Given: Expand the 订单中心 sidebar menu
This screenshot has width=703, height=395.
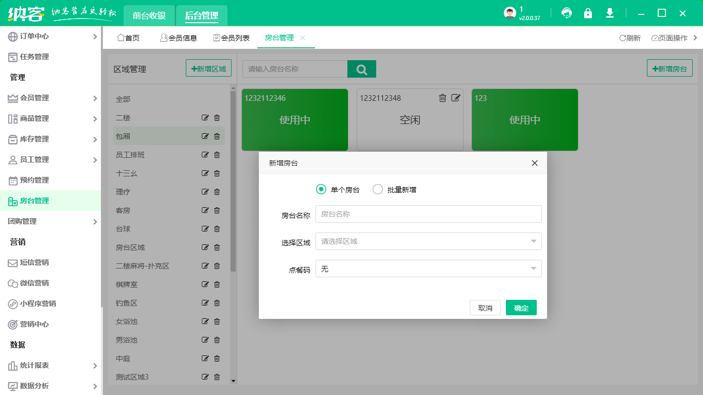Looking at the screenshot, I should point(49,37).
